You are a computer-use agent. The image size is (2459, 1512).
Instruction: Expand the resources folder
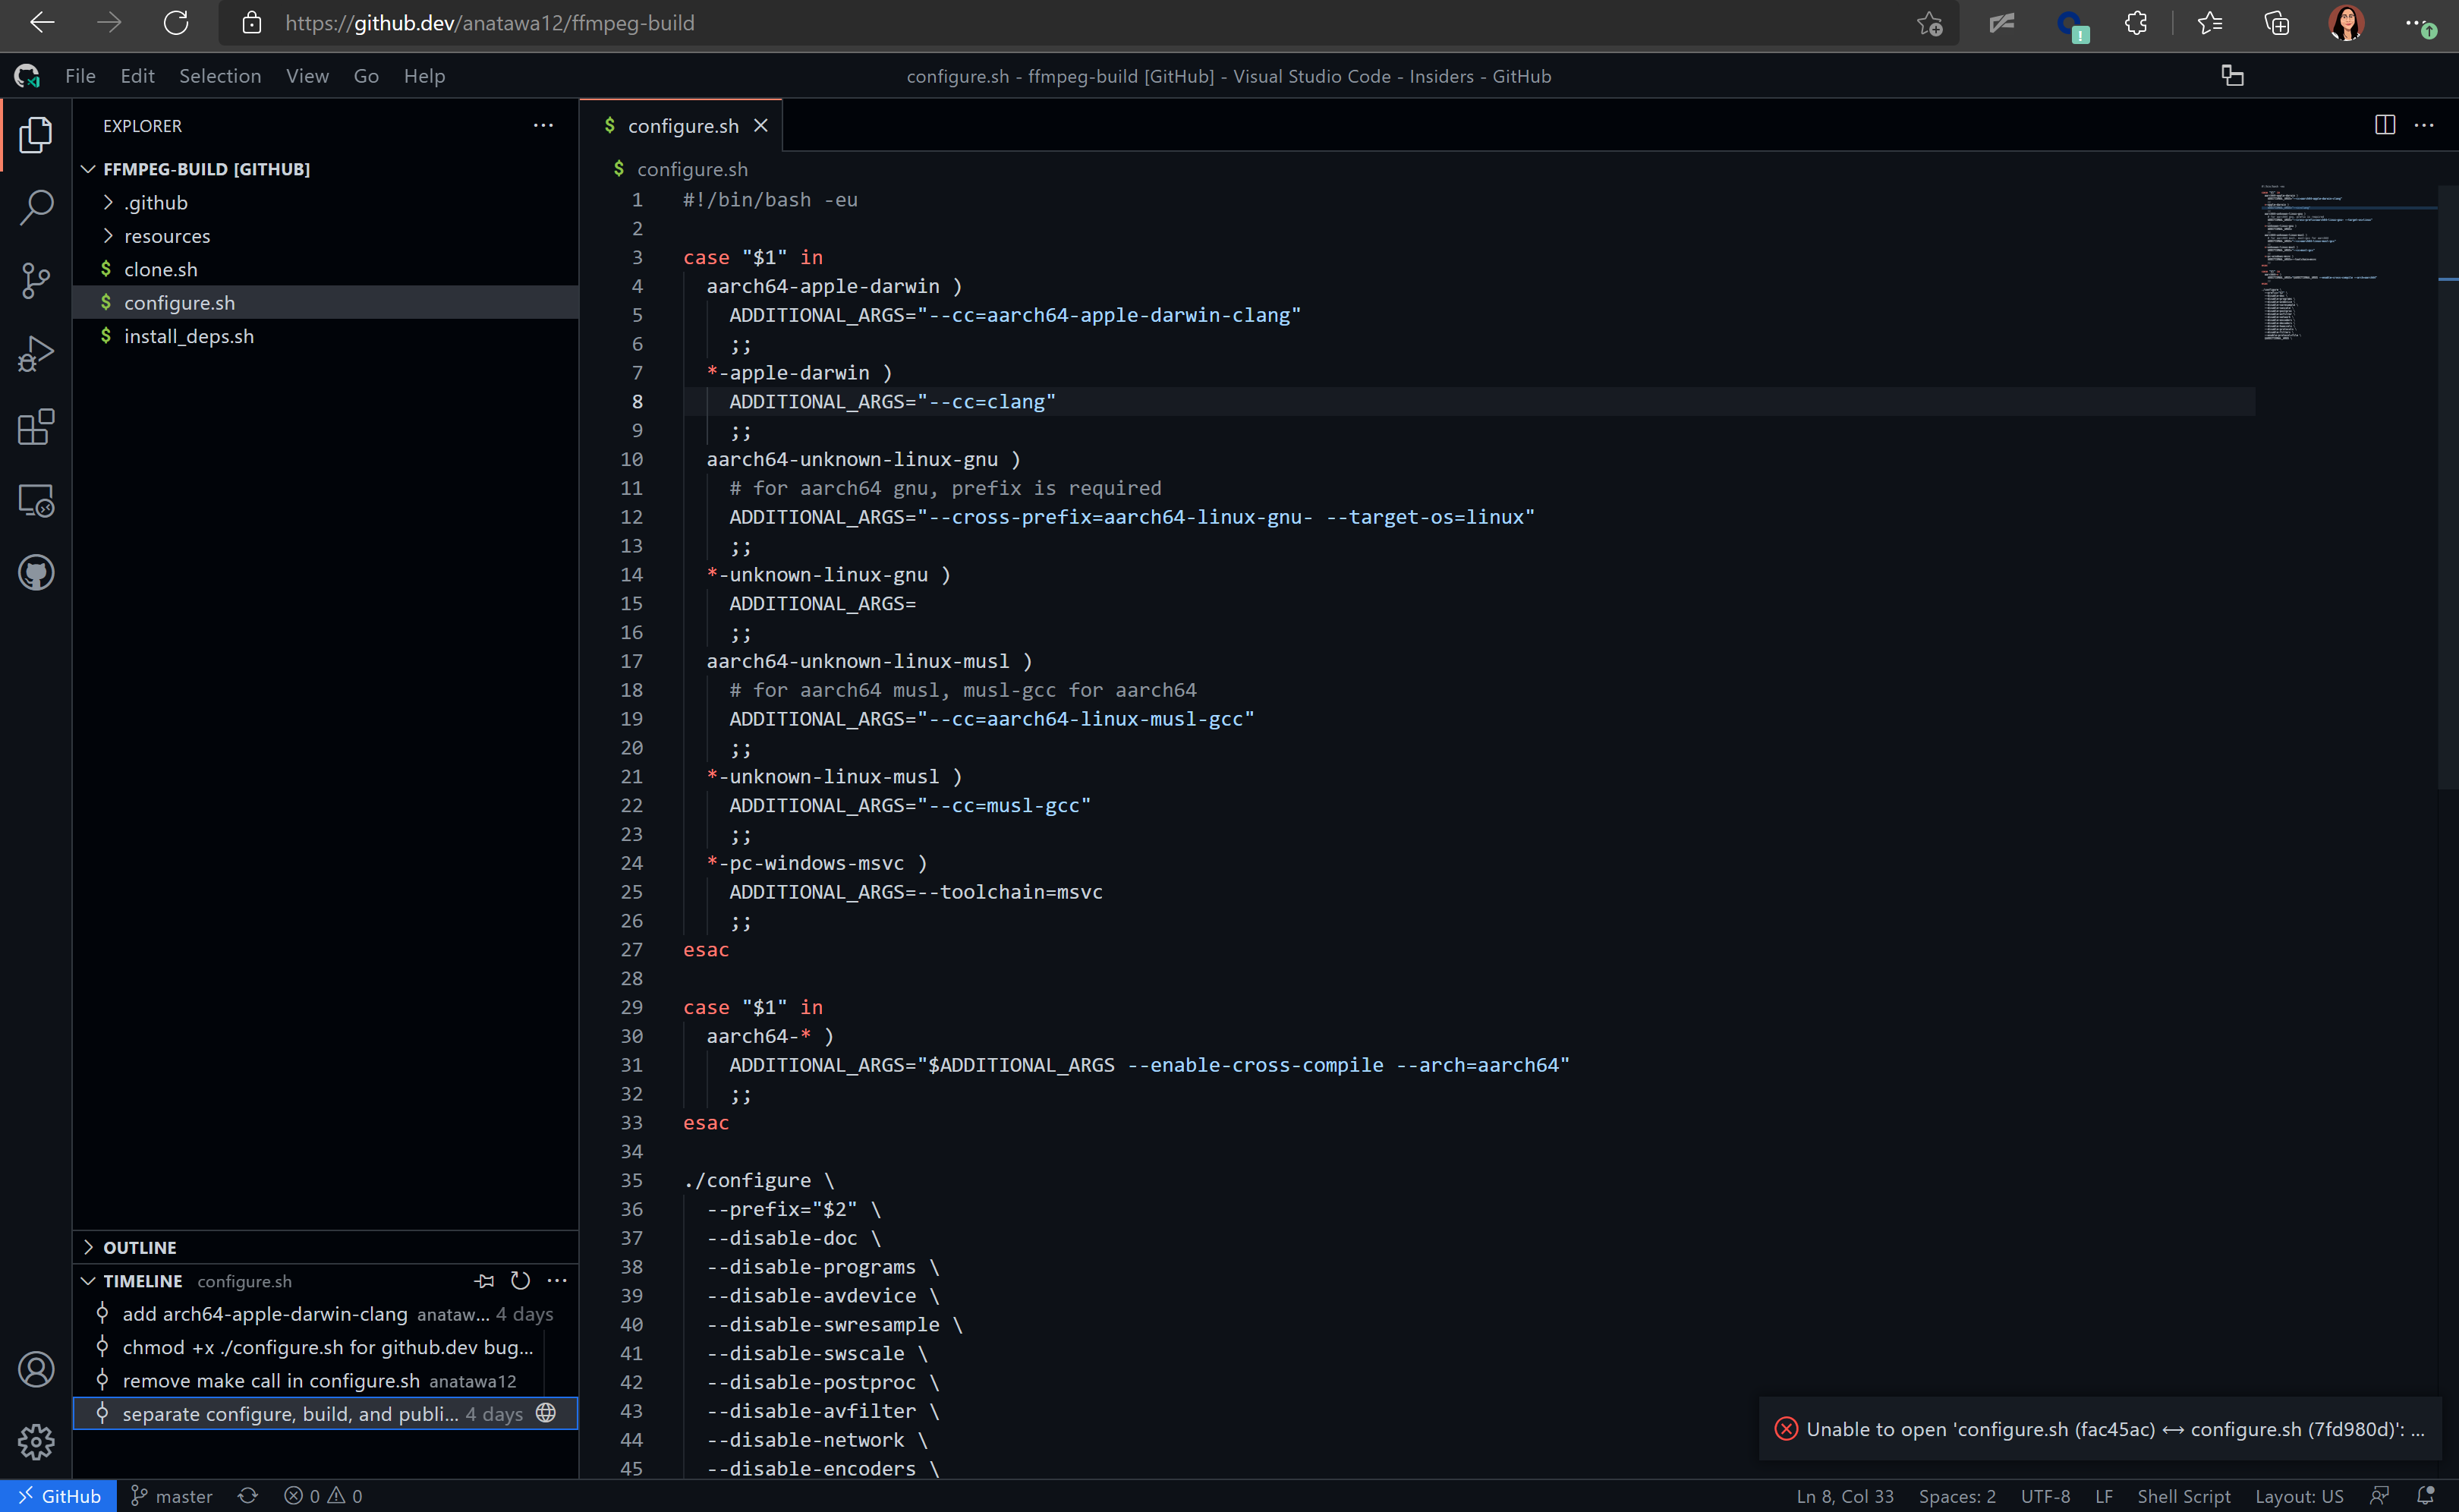tap(325, 236)
